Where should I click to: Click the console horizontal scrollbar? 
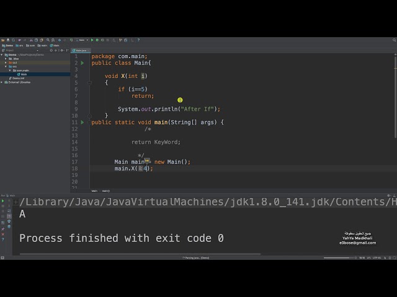click(140, 254)
